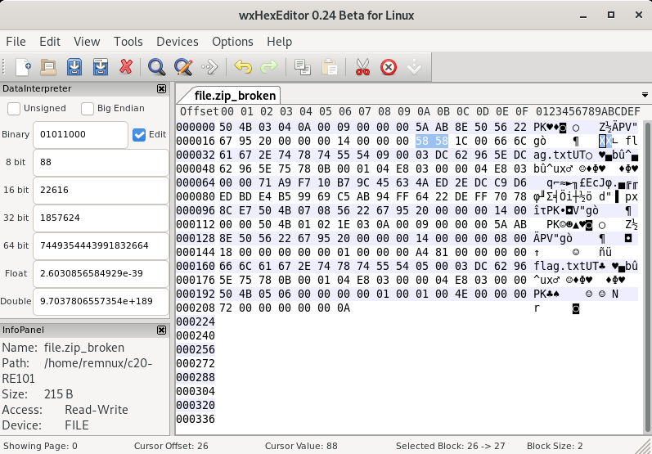
Task: Delete selection with red circle X icon
Action: coord(389,67)
